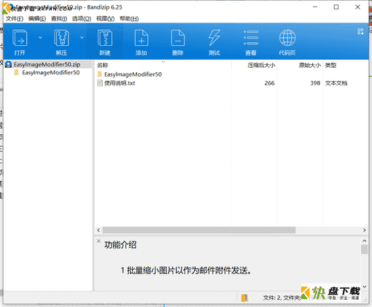Expand the dropdown arrow next to 打开
The image size is (372, 307).
point(40,37)
